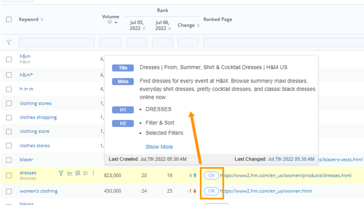Click the funnel filter icon in the filter row
This screenshot has height=205, width=364.
pyautogui.click(x=9, y=42)
